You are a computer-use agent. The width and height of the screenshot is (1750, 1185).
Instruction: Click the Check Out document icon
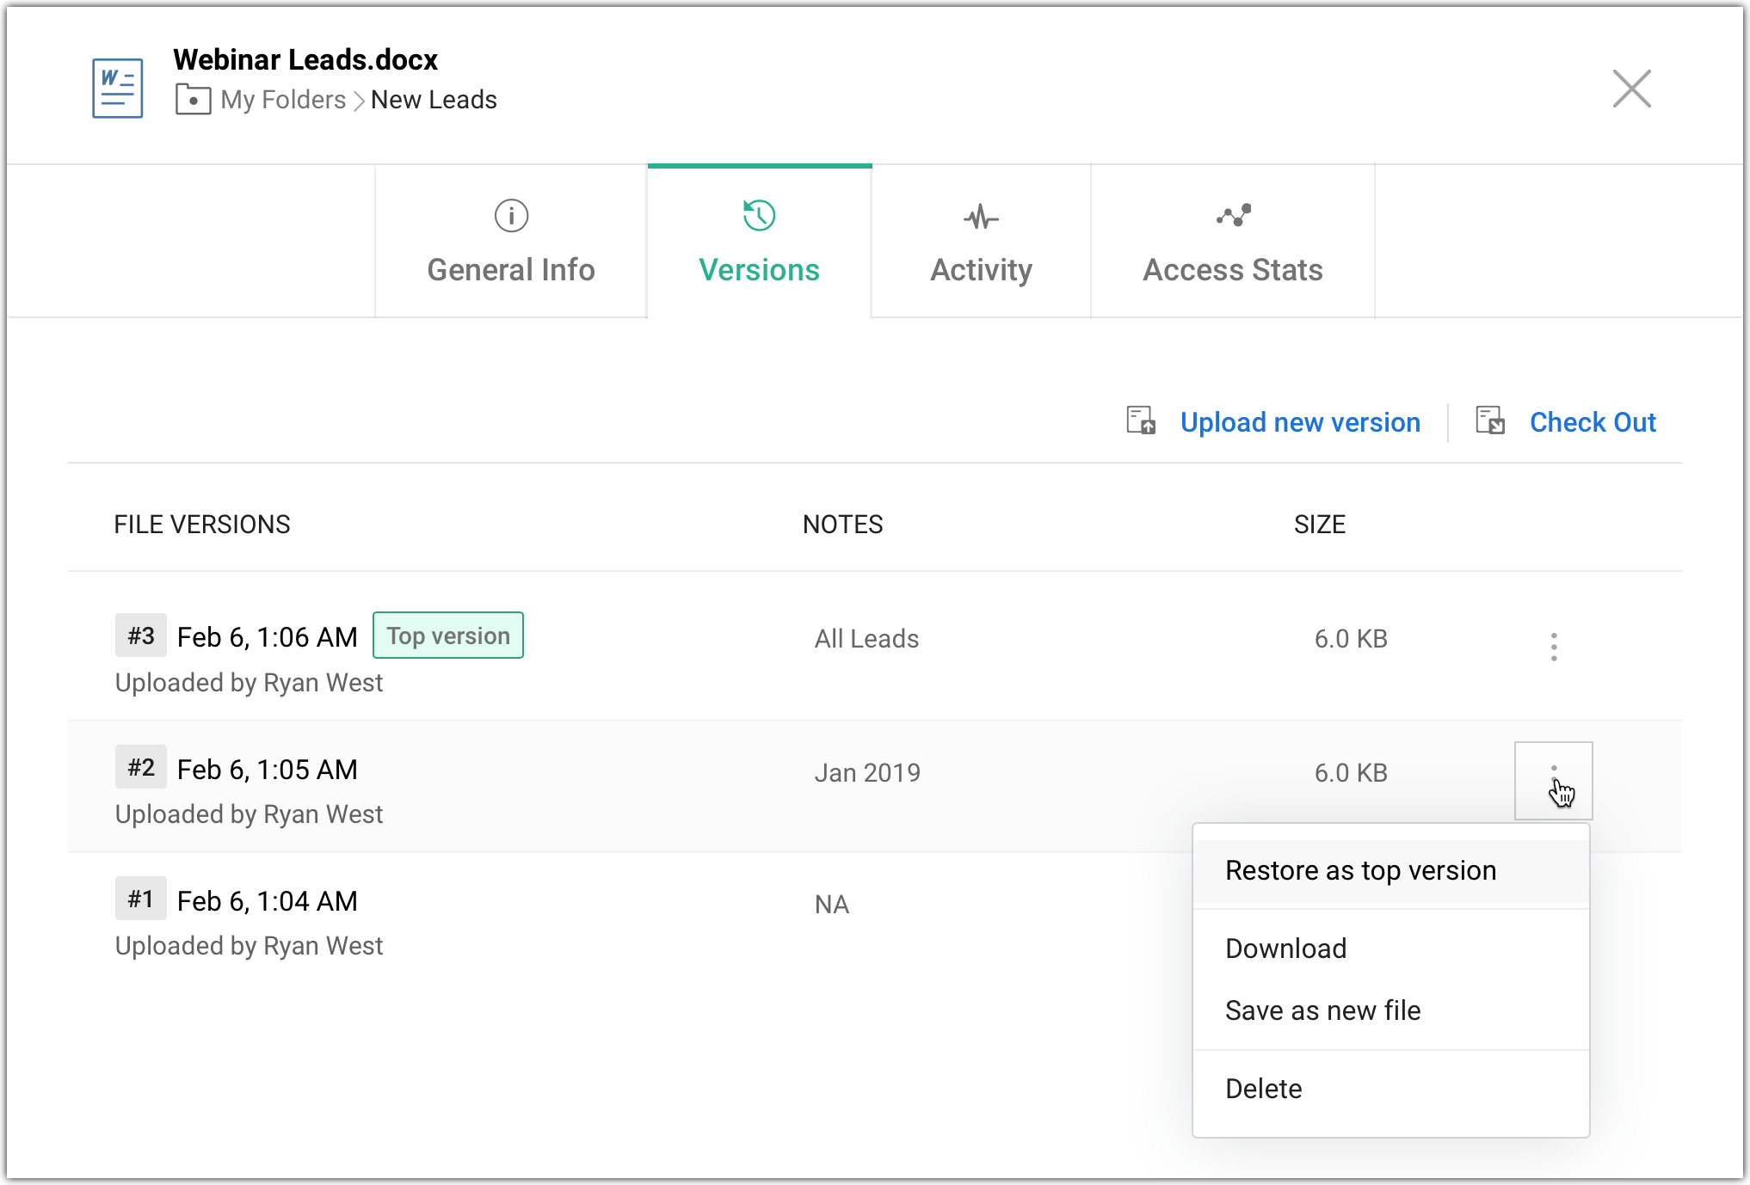1490,421
